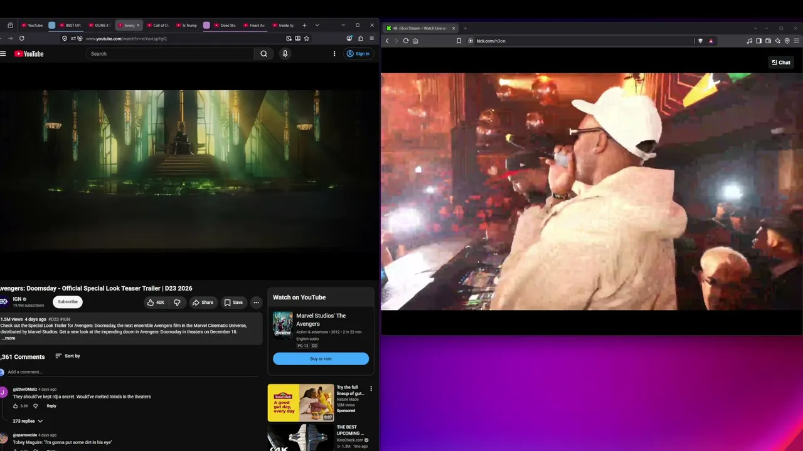The width and height of the screenshot is (803, 451).
Task: Open a new tab in the Firefox window
Action: click(304, 25)
